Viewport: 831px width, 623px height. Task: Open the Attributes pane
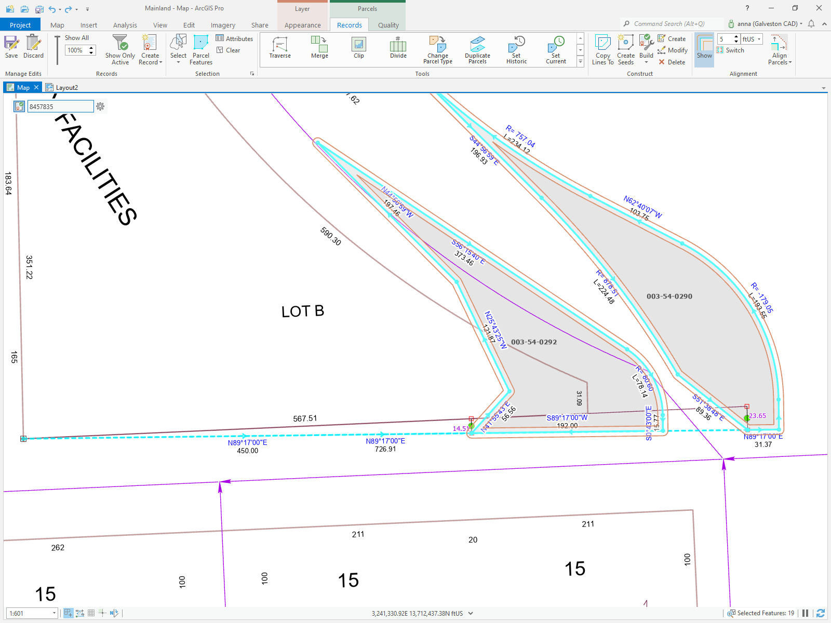[234, 38]
